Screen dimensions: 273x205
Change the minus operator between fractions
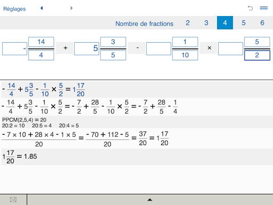[136, 48]
